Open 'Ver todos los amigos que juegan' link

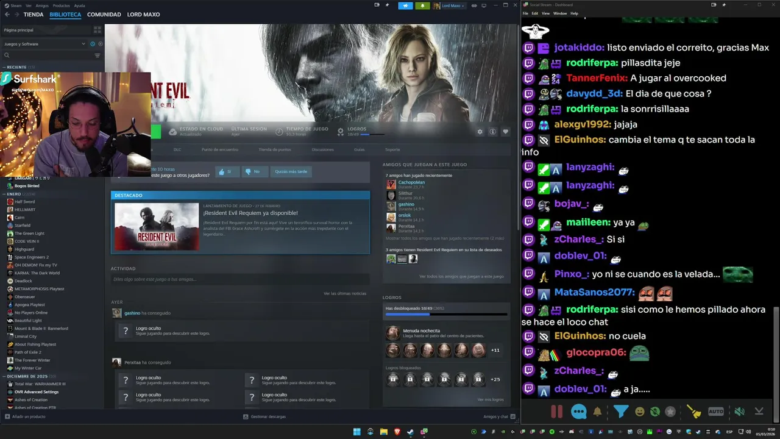[461, 276]
